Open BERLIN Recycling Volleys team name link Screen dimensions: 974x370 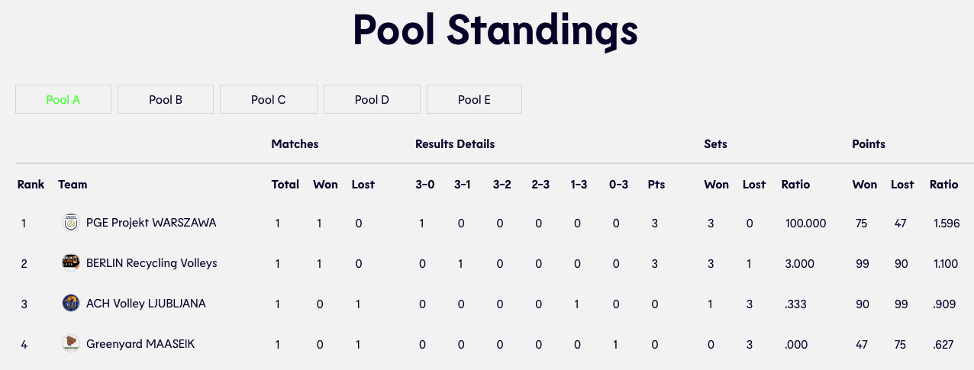[152, 263]
